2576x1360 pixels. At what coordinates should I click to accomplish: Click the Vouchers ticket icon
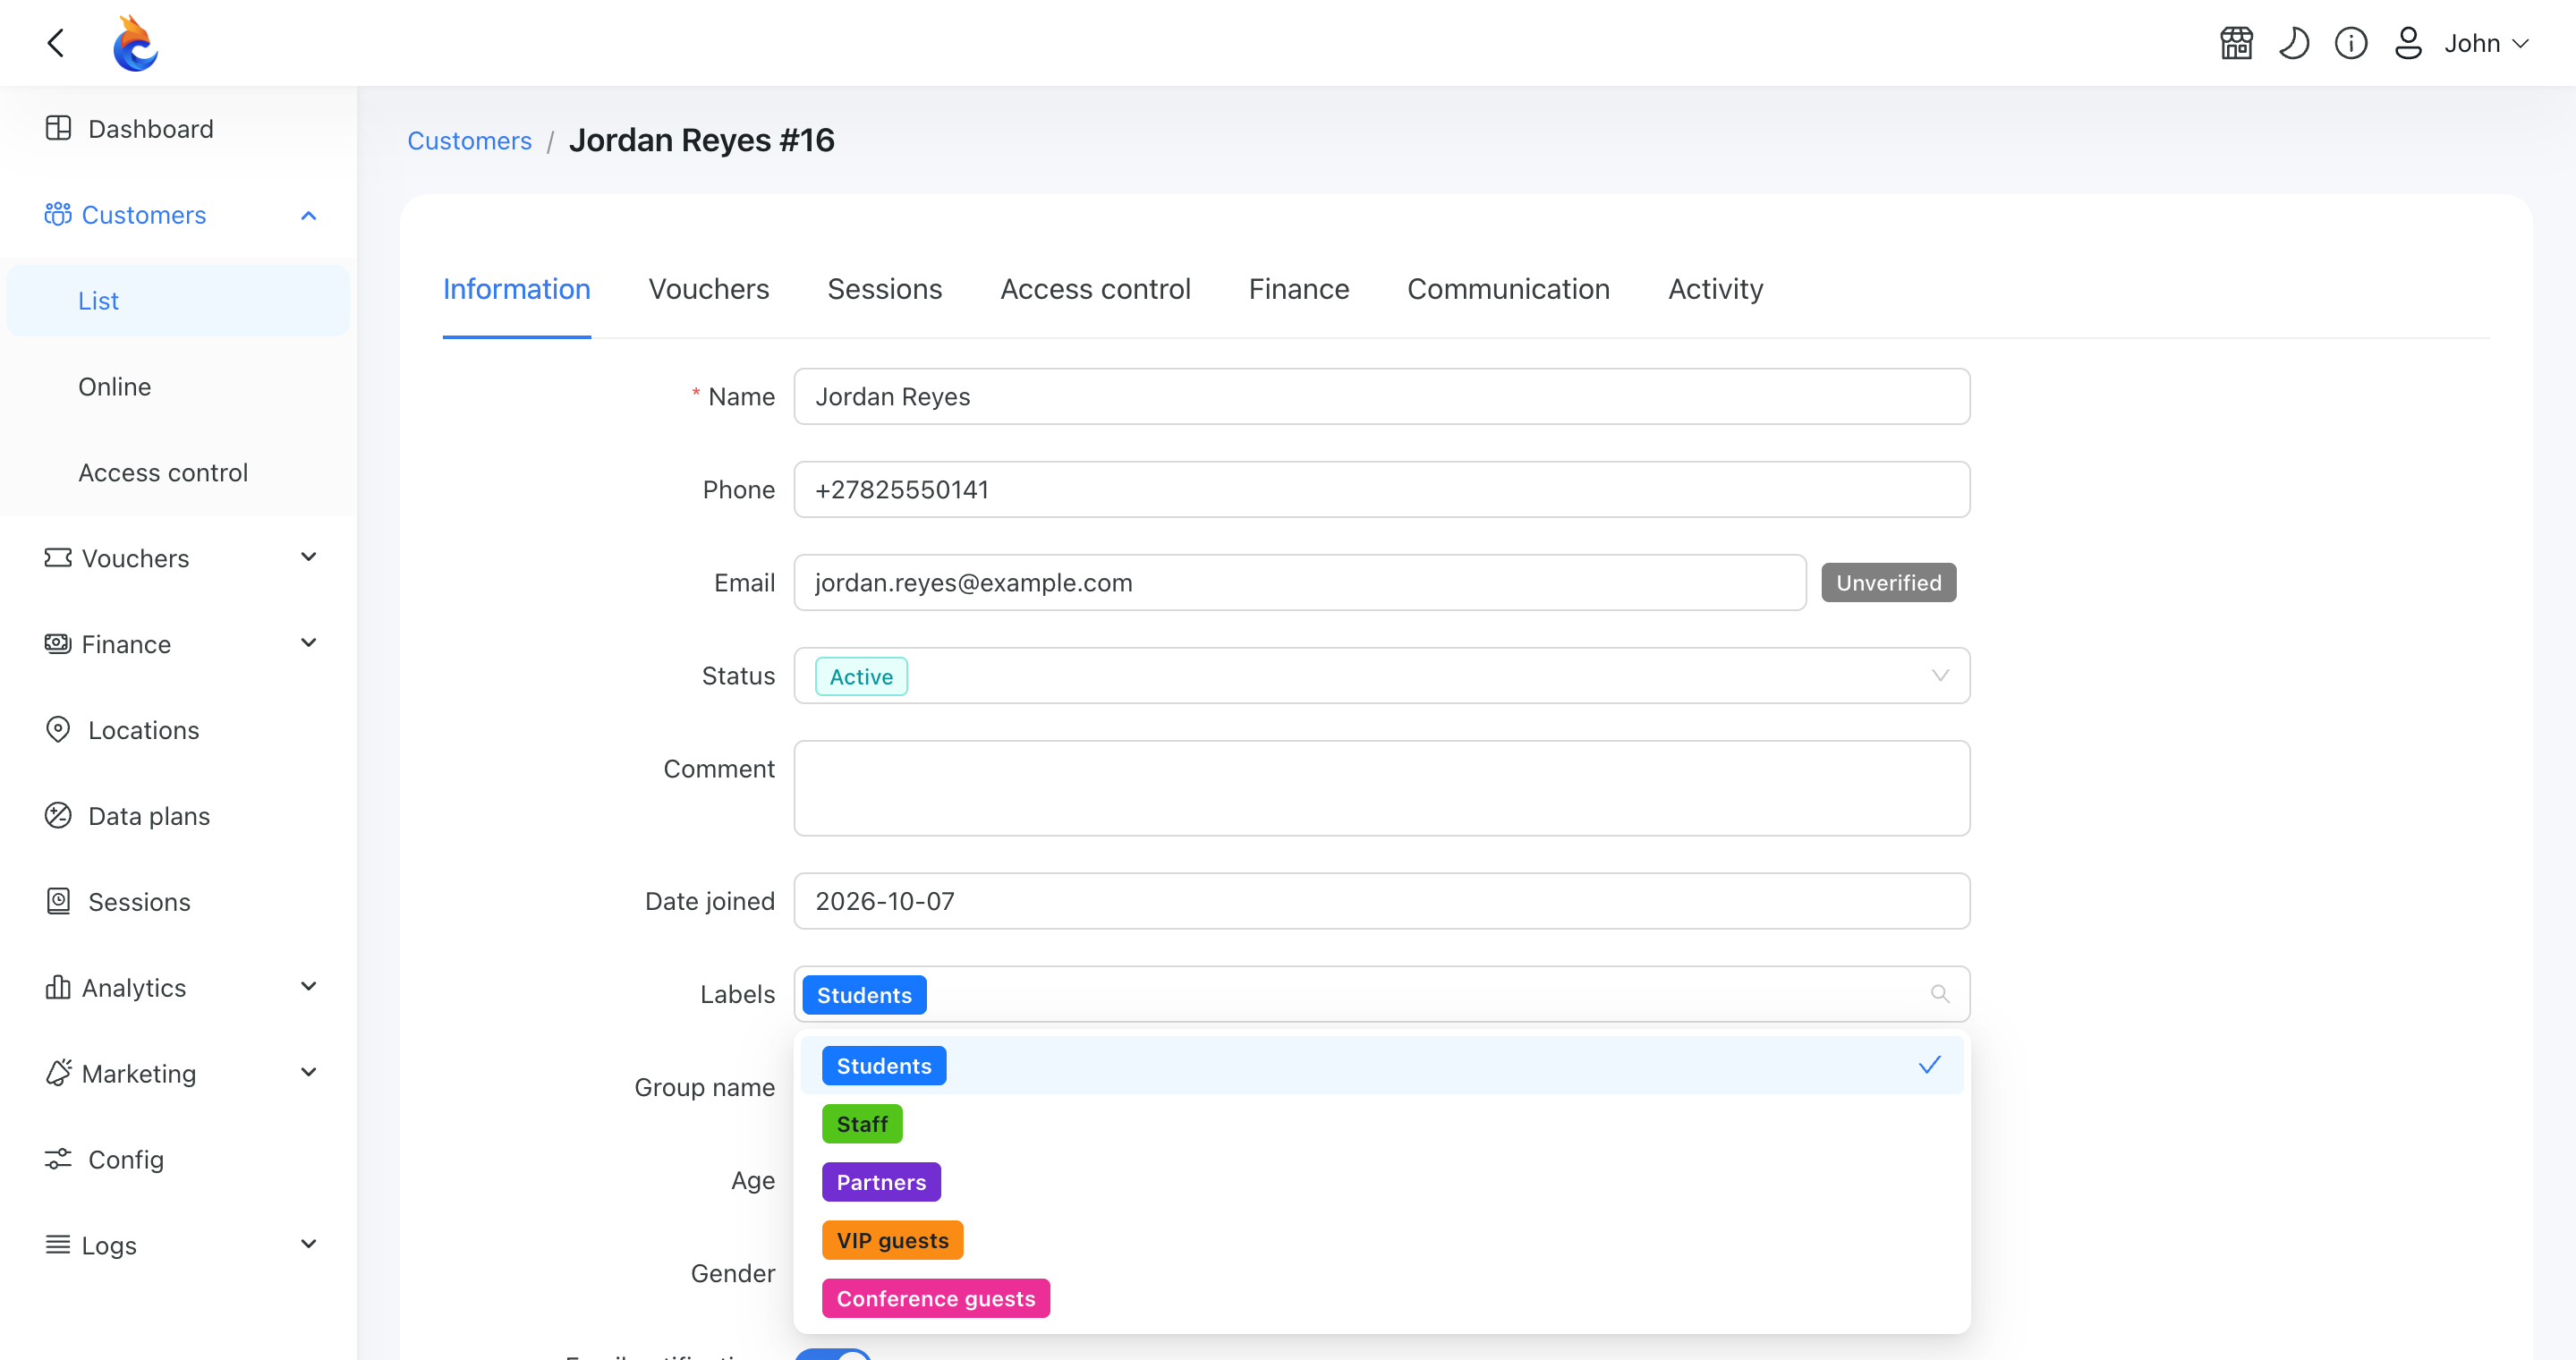(x=58, y=557)
